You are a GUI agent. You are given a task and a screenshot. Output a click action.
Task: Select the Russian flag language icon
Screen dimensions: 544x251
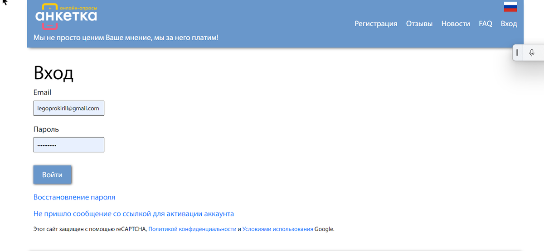coord(510,7)
